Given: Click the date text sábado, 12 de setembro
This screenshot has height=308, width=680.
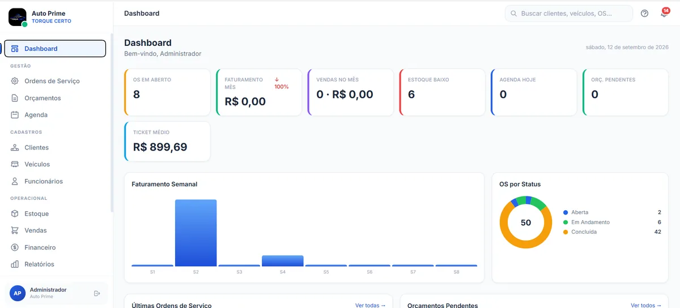Looking at the screenshot, I should [627, 48].
